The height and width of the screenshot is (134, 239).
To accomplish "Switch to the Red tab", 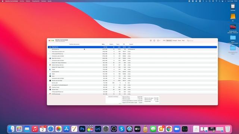I will click(183, 41).
